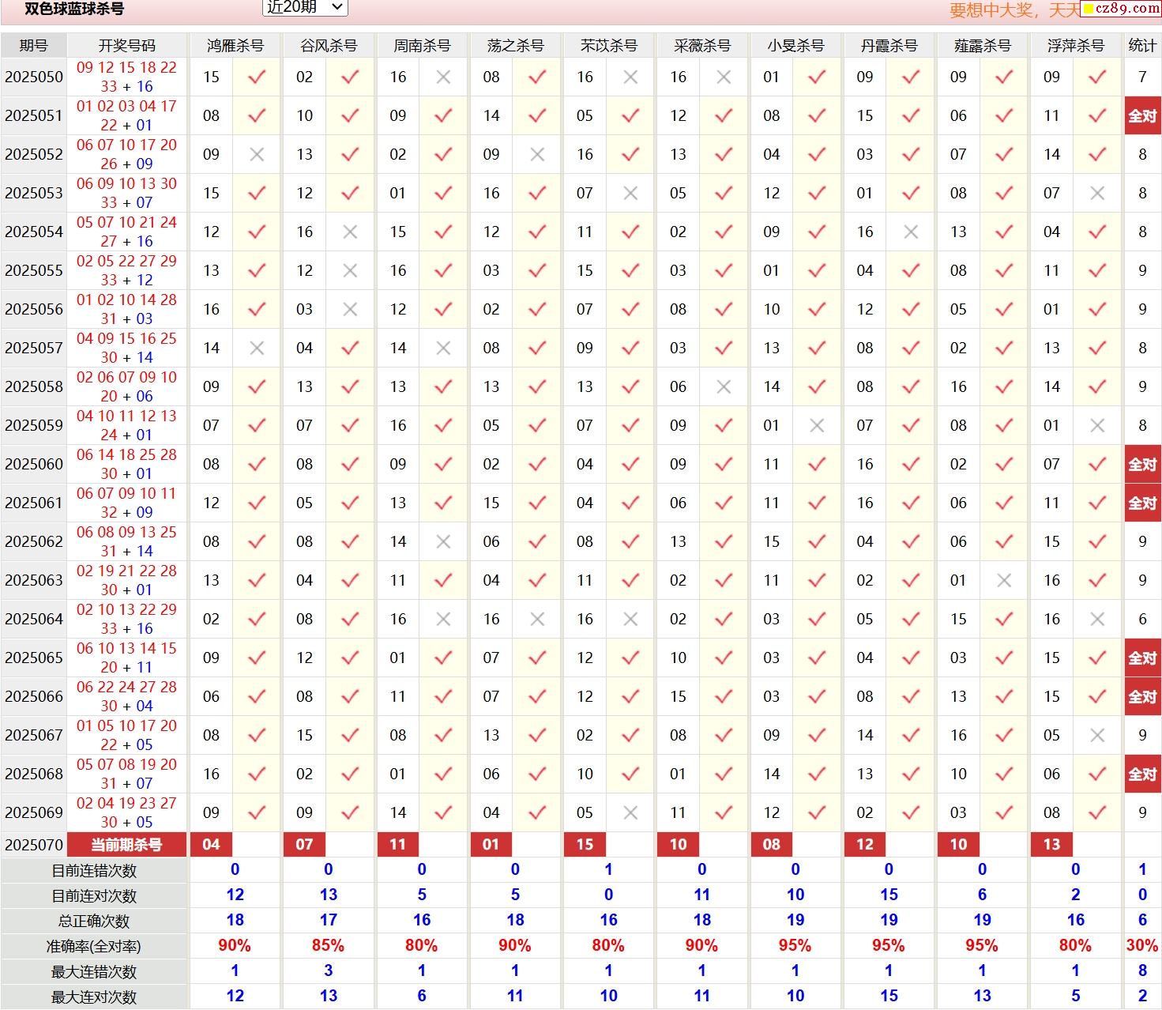The image size is (1162, 1010).
Task: Click the 目前连对次数 row label
Action: pos(94,896)
